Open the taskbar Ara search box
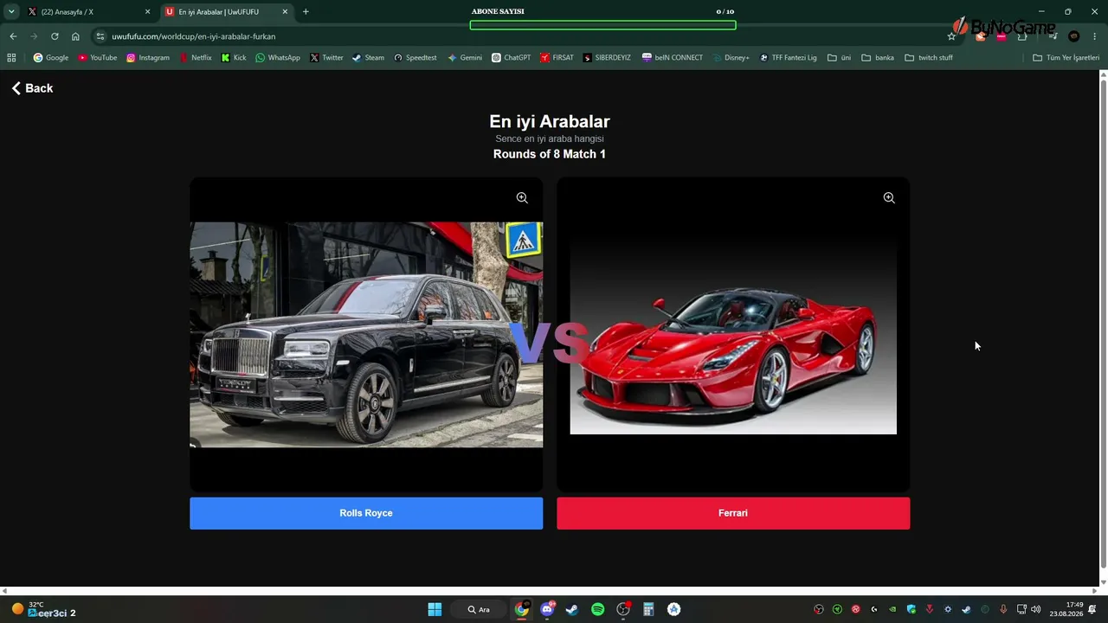 [479, 609]
